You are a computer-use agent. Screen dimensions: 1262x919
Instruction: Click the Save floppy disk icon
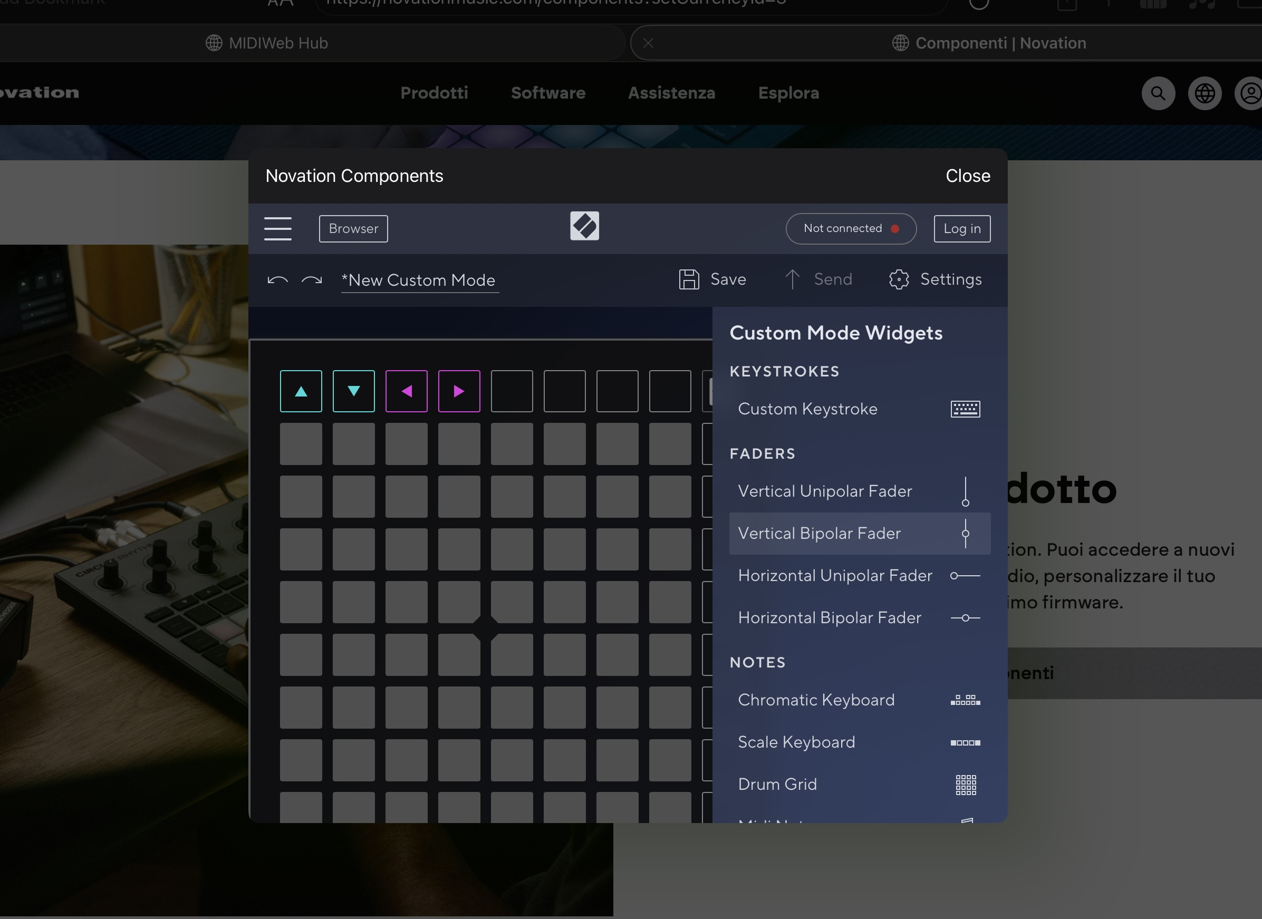689,279
